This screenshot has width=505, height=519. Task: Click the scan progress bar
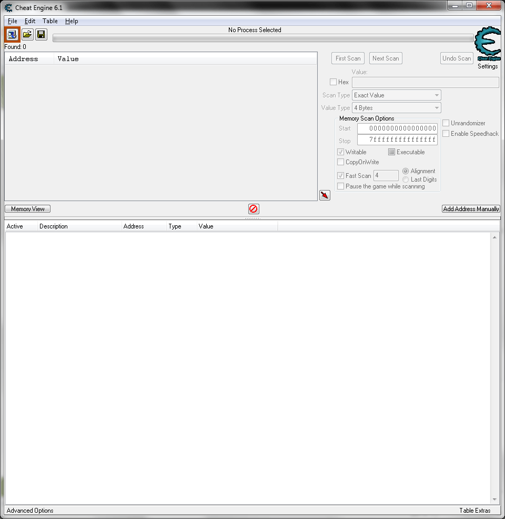pyautogui.click(x=263, y=38)
